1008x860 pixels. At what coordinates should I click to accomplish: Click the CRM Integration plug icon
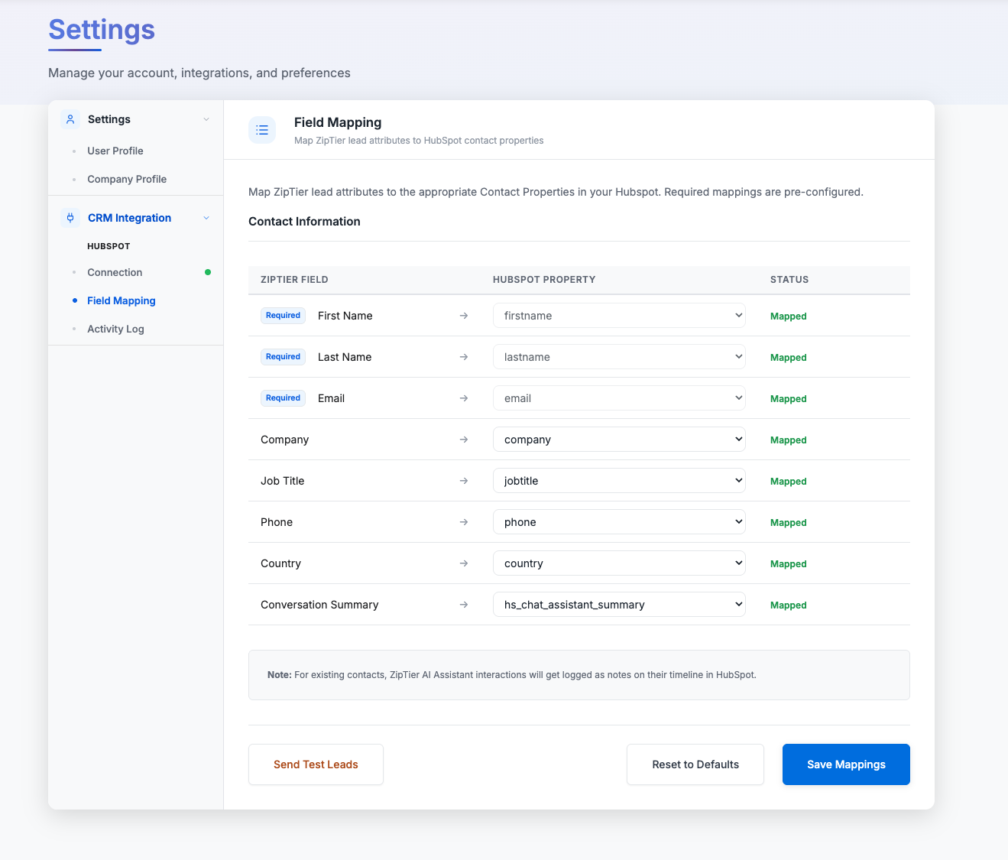tap(70, 218)
